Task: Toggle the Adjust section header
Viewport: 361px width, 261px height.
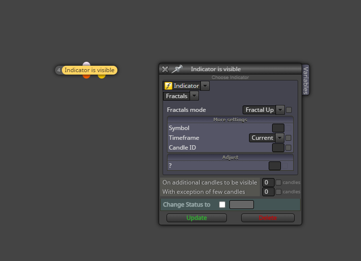Action: [230, 157]
